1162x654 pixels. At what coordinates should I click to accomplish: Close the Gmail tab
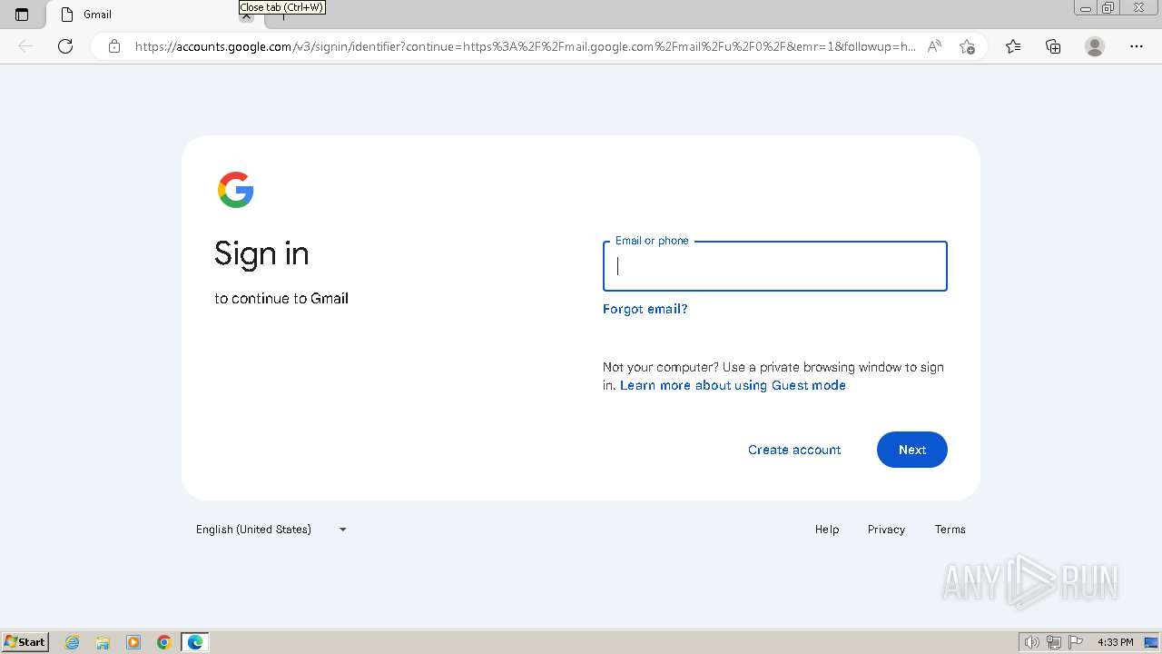(x=246, y=16)
